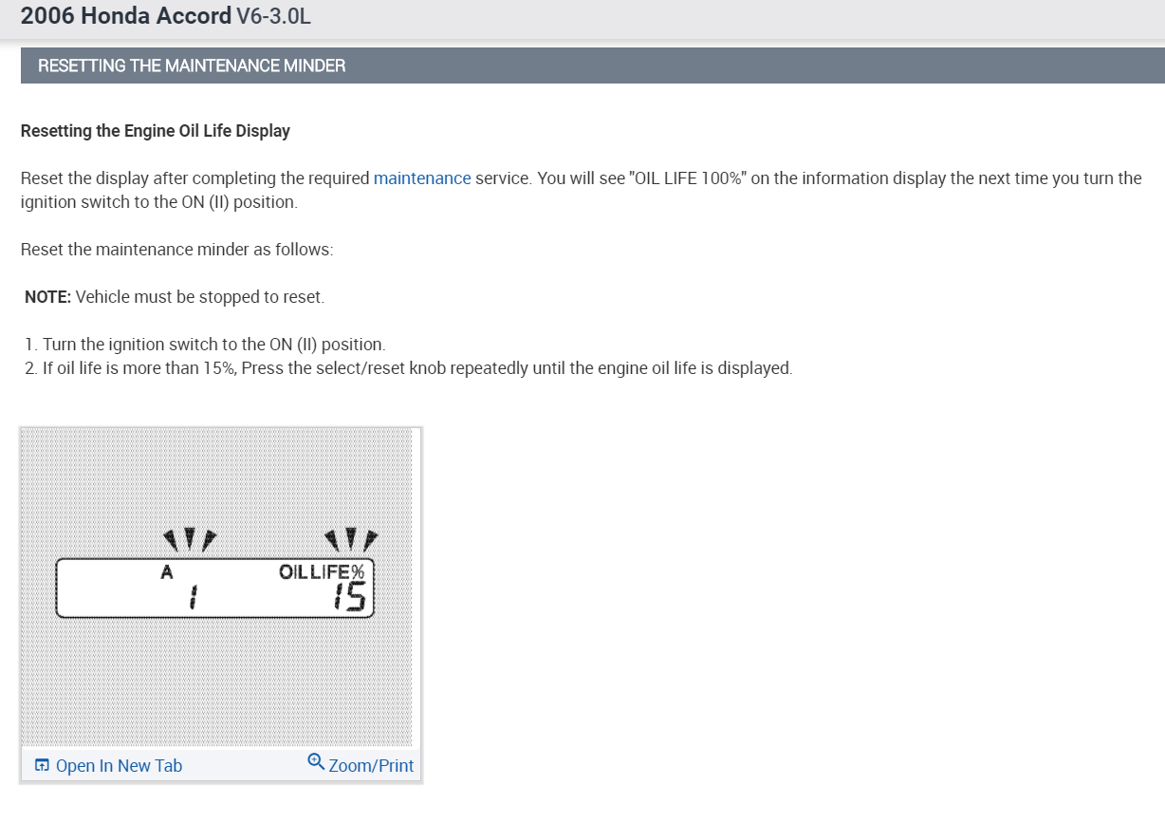Click the flashing marks above OIL LIFE%

click(351, 540)
